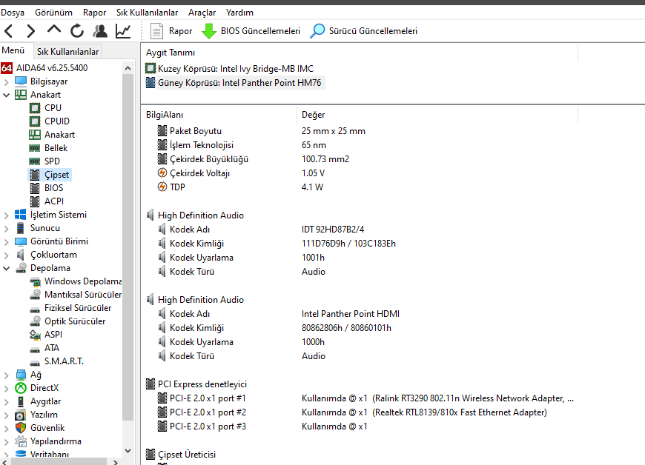645x465 pixels.
Task: Select the CPUID icon in the tree
Action: pyautogui.click(x=35, y=121)
